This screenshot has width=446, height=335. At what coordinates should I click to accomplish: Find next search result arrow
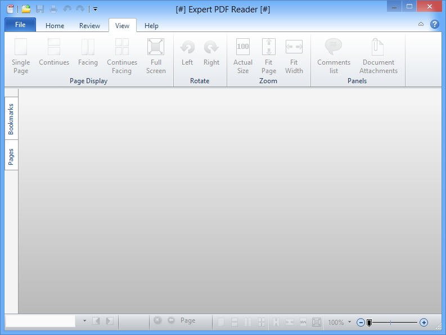pyautogui.click(x=110, y=321)
